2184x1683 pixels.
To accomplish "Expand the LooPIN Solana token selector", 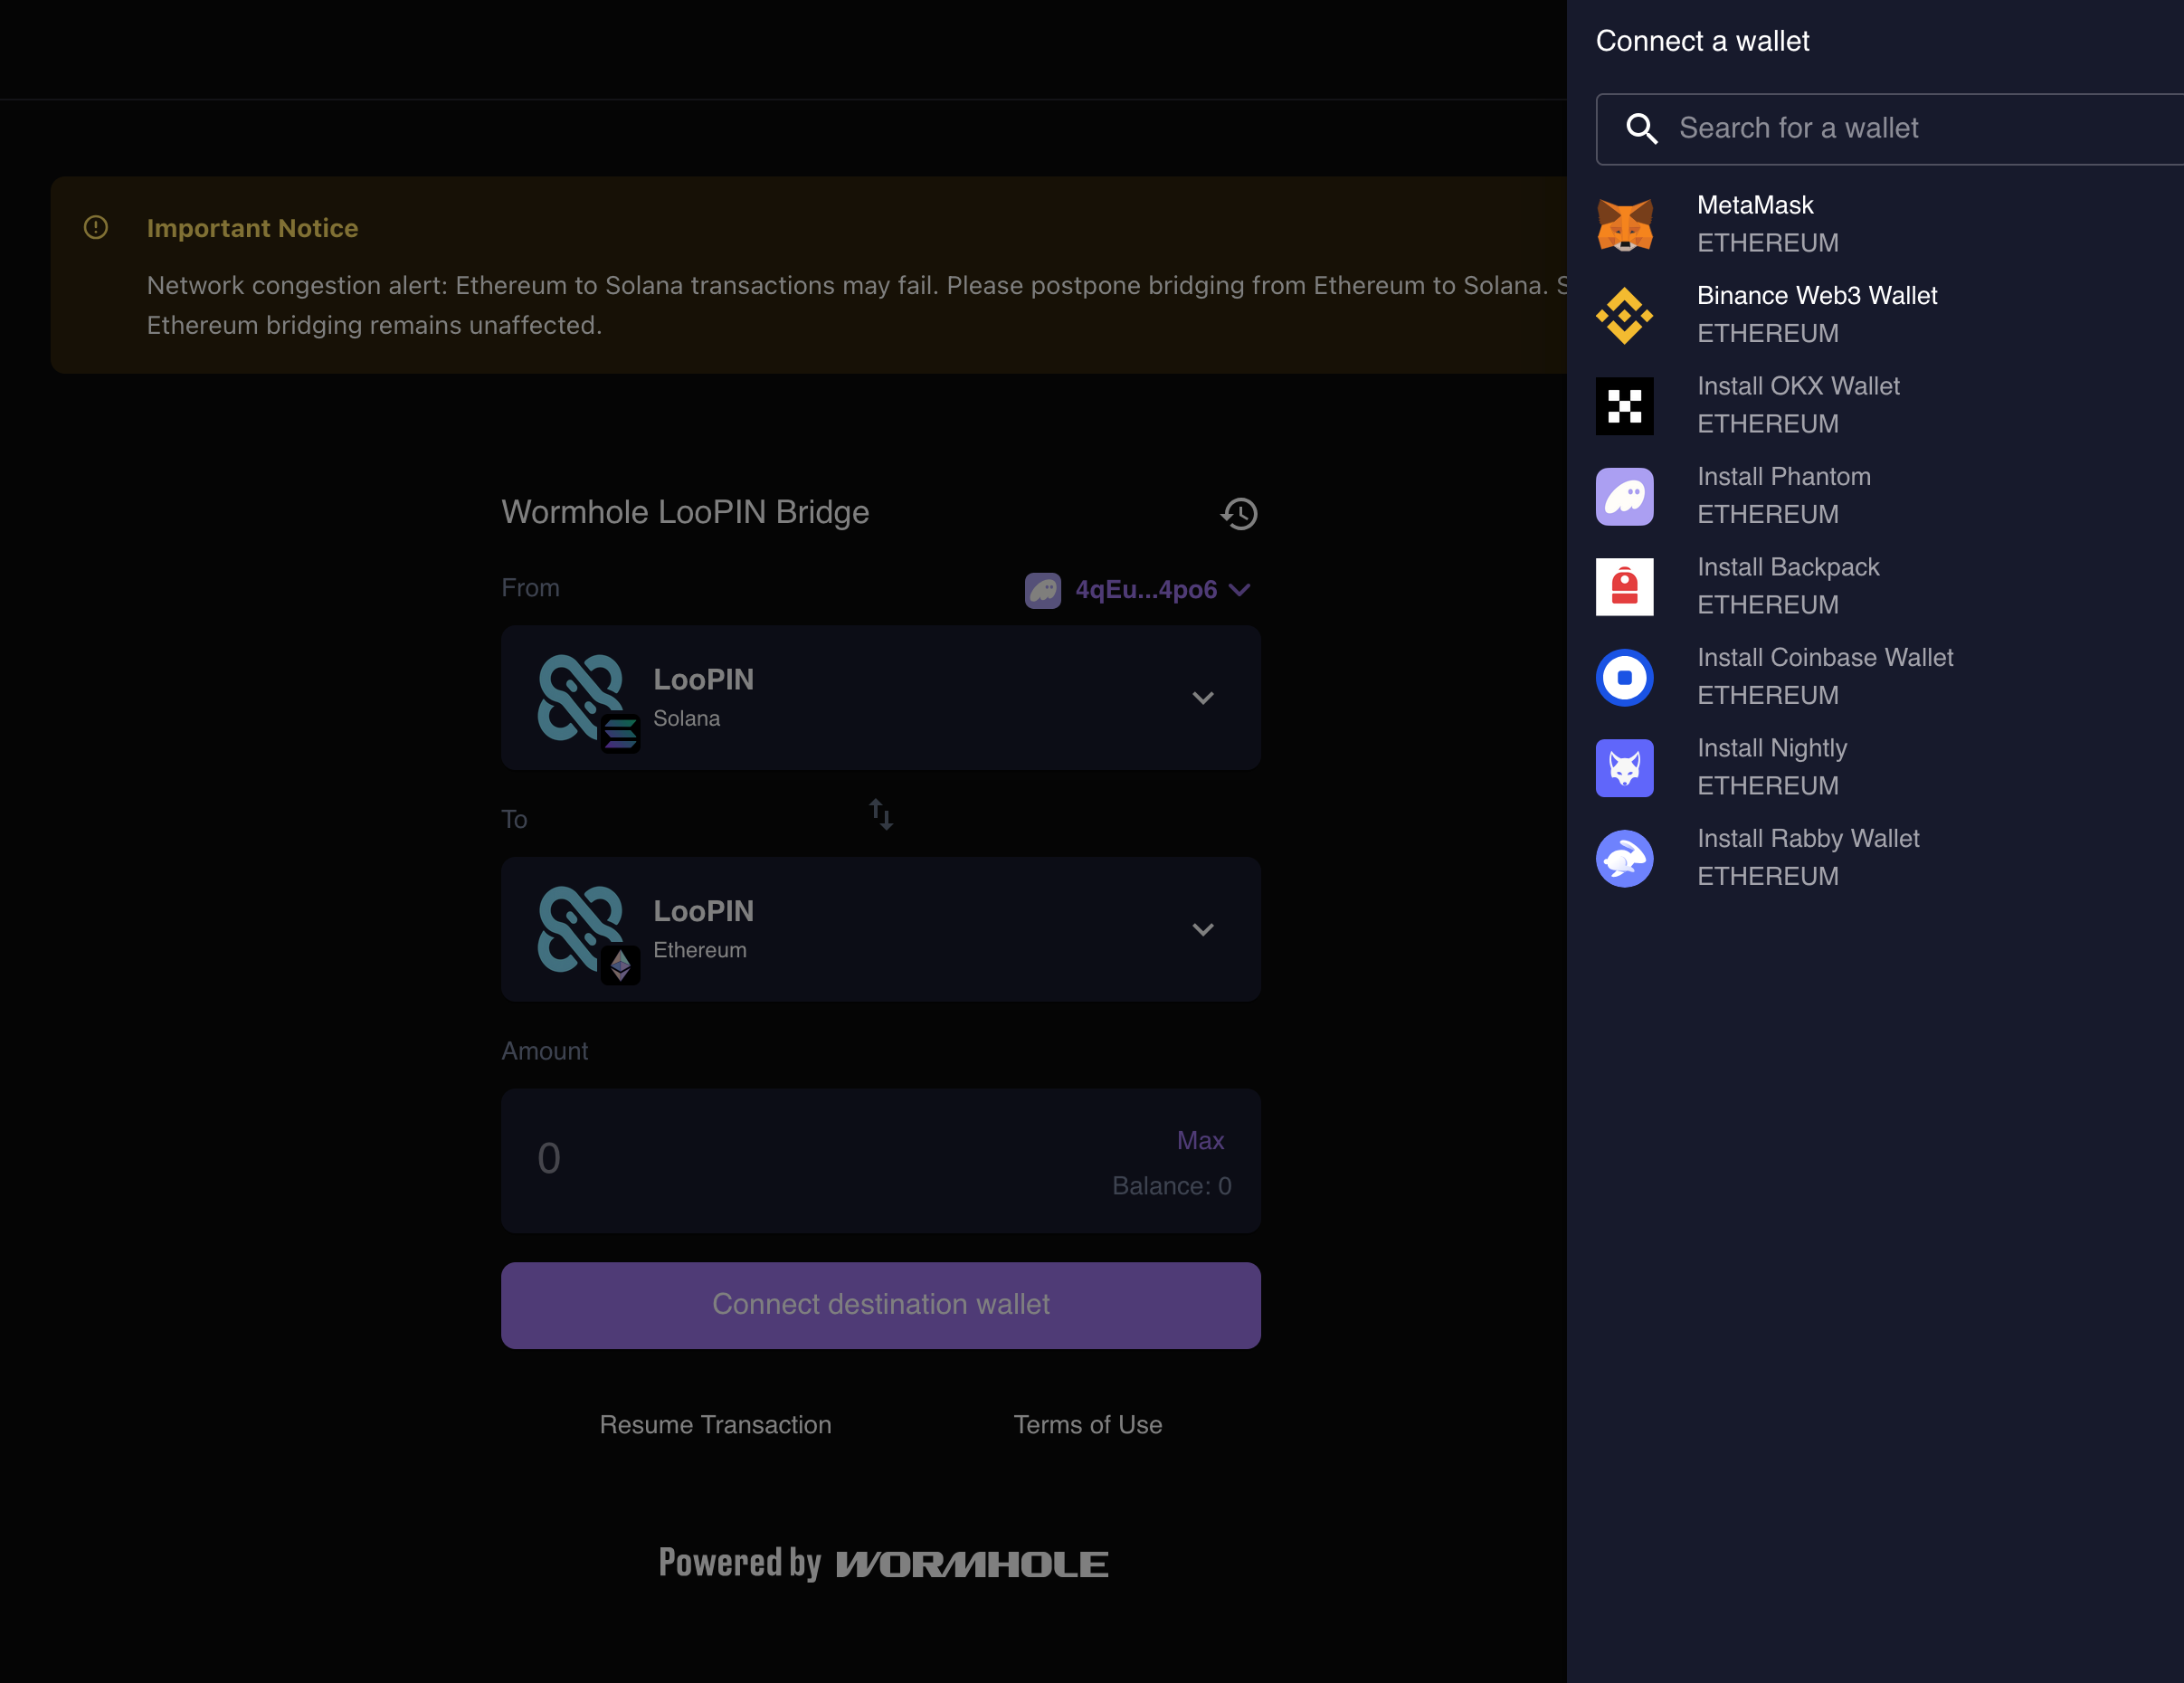I will [x=1204, y=698].
